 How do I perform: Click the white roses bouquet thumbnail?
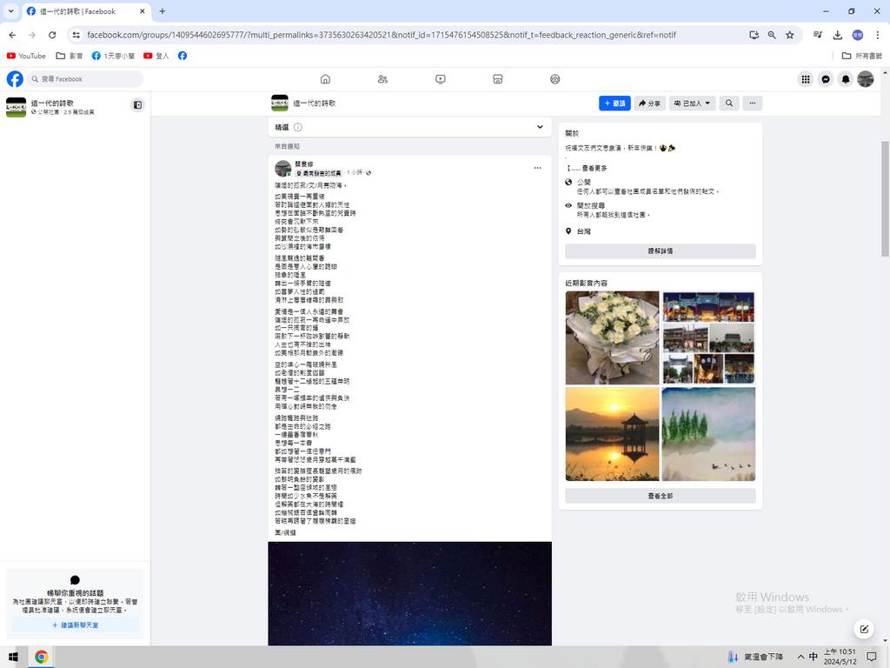pos(612,337)
